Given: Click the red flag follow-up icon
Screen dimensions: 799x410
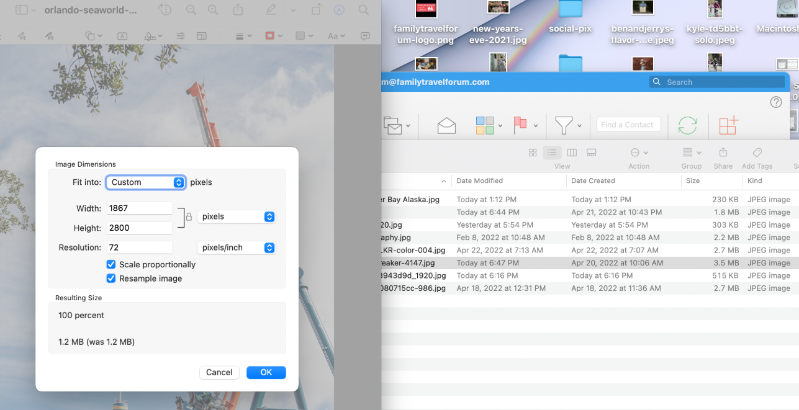Looking at the screenshot, I should [x=520, y=125].
